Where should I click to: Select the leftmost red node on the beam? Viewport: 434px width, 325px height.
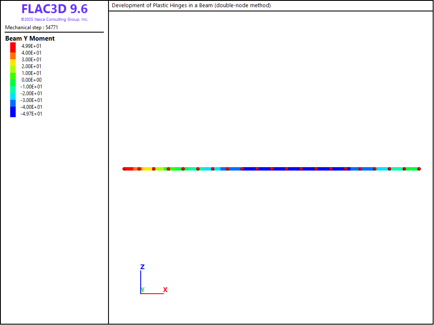pos(124,169)
